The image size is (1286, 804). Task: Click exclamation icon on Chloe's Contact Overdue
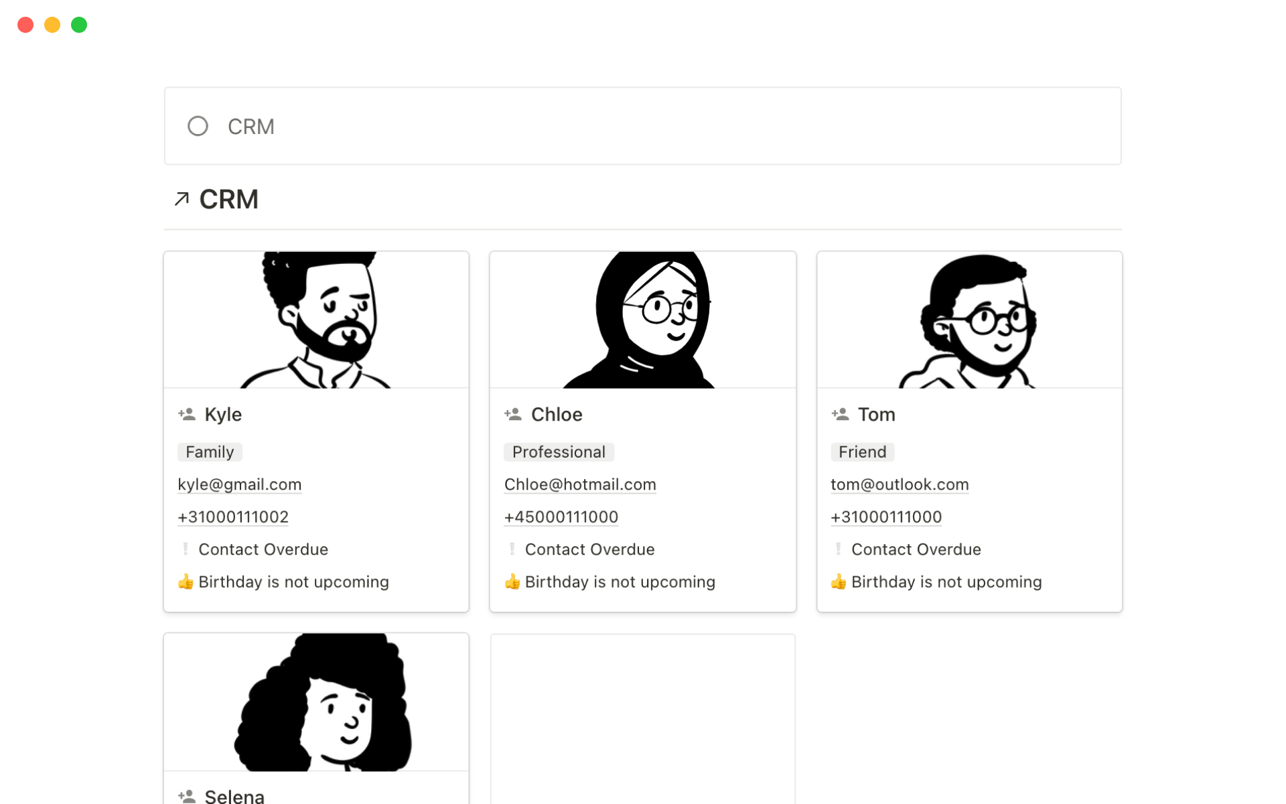coord(512,549)
